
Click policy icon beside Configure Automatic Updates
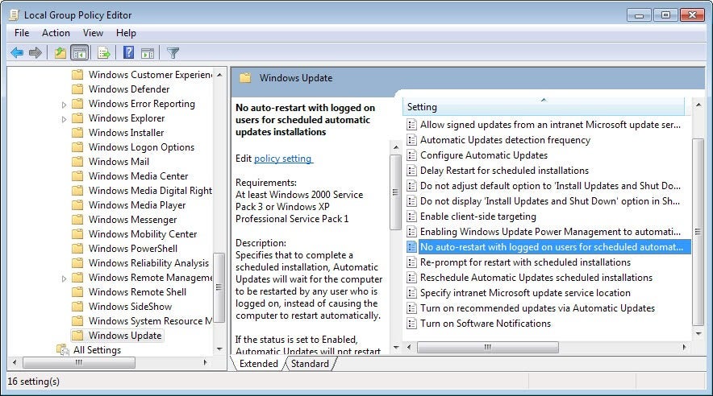tap(411, 155)
